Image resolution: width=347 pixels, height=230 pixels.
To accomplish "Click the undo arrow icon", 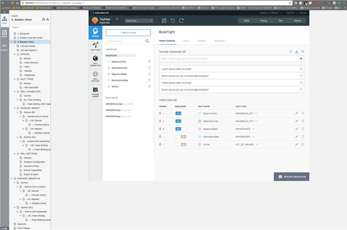I will pyautogui.click(x=173, y=21).
